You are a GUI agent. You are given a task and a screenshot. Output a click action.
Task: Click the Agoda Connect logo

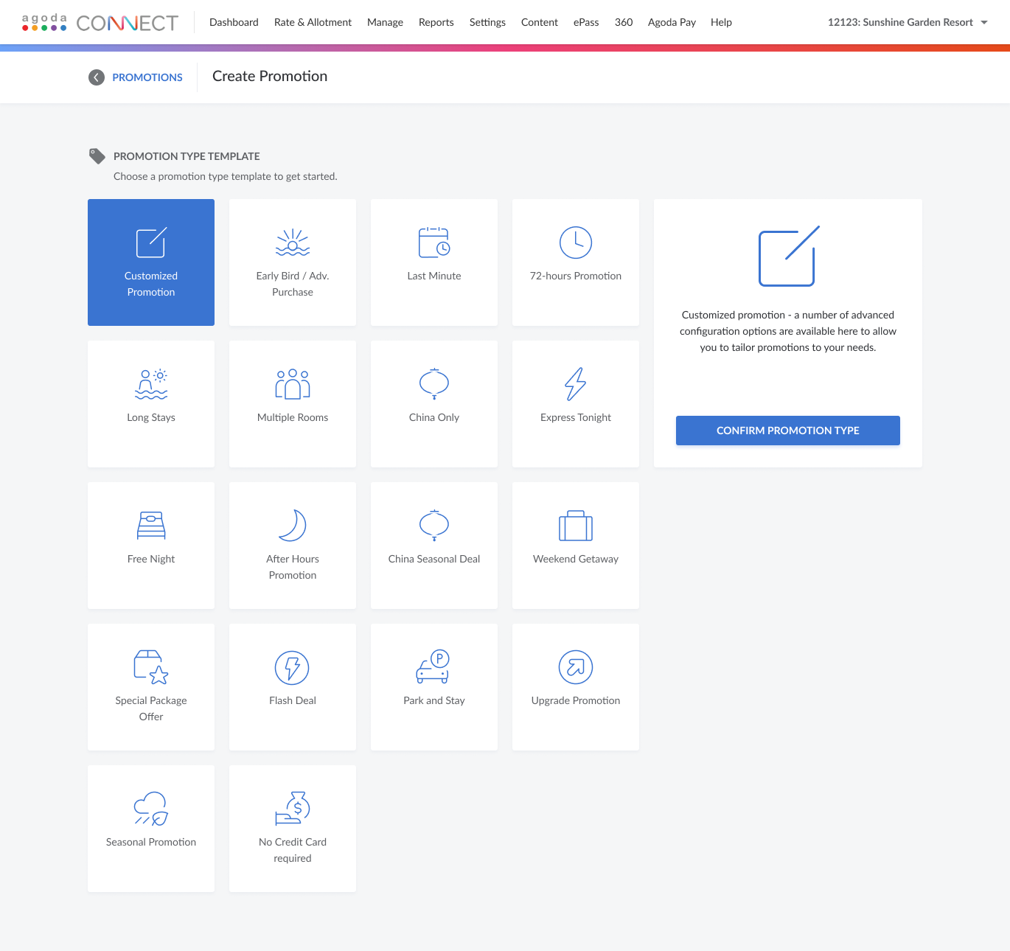coord(100,23)
